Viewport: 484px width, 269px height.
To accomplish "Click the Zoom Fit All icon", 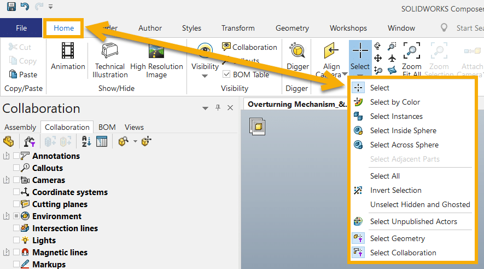I will [x=411, y=51].
